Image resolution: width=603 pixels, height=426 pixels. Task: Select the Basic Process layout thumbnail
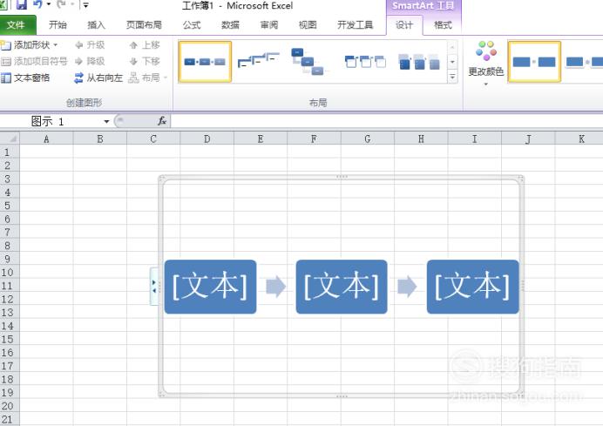click(x=205, y=62)
